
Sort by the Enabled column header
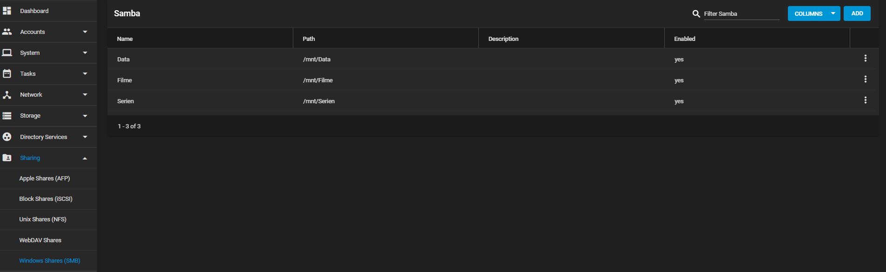coord(685,39)
